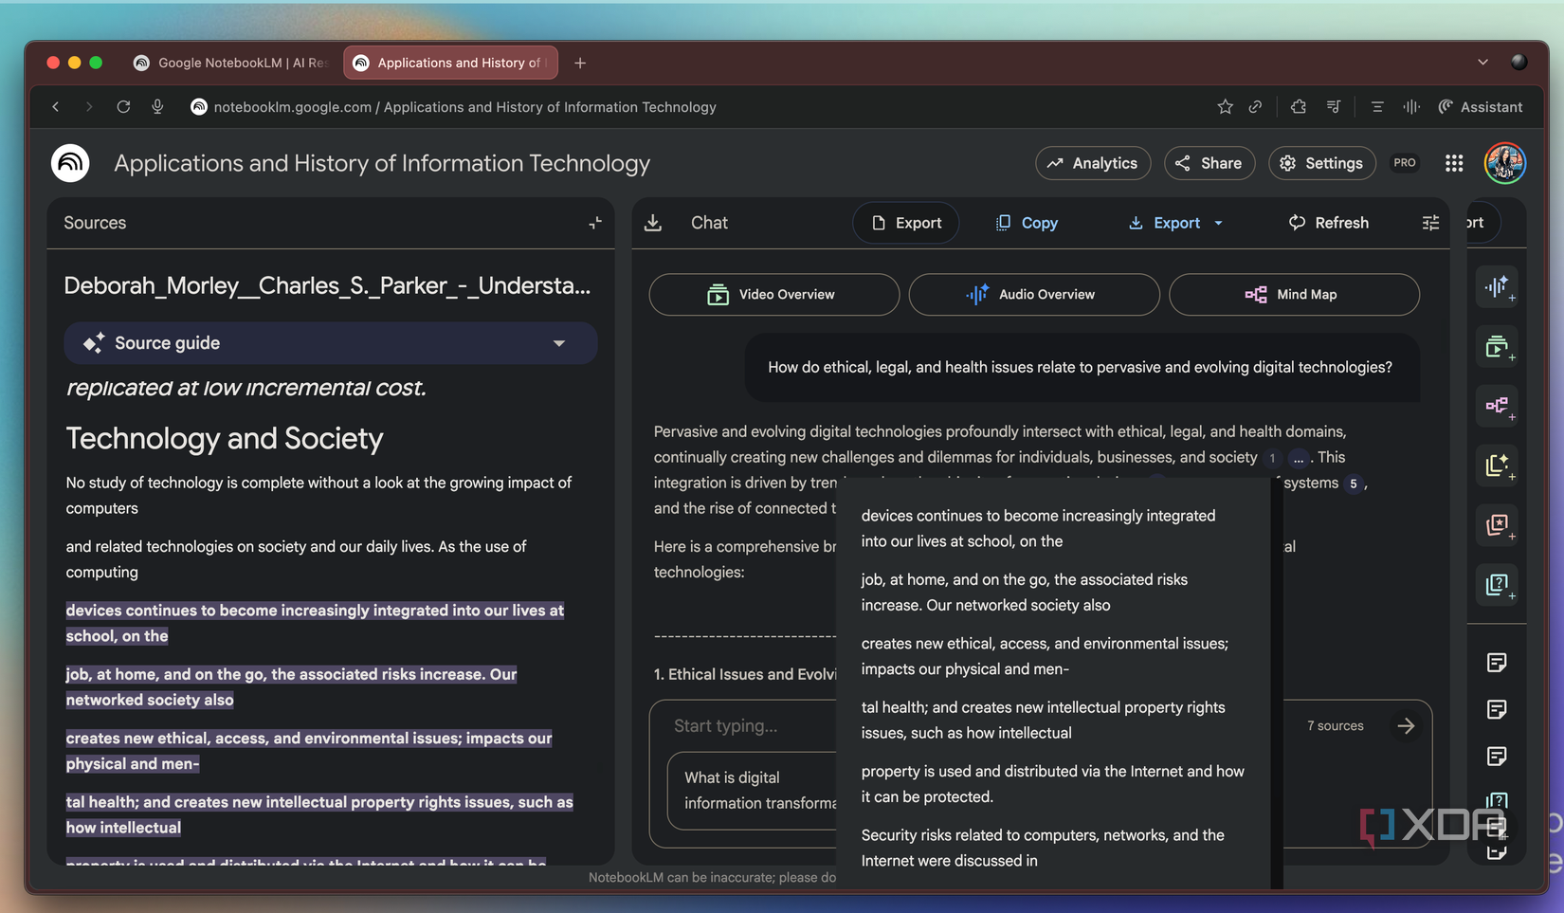Click the audio bars icon in browser toolbar
The image size is (1564, 913).
(1411, 107)
